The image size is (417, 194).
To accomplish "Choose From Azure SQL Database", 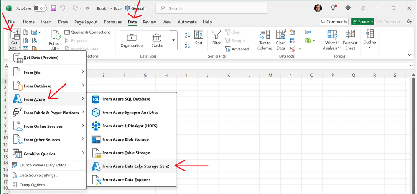I will coord(132,99).
